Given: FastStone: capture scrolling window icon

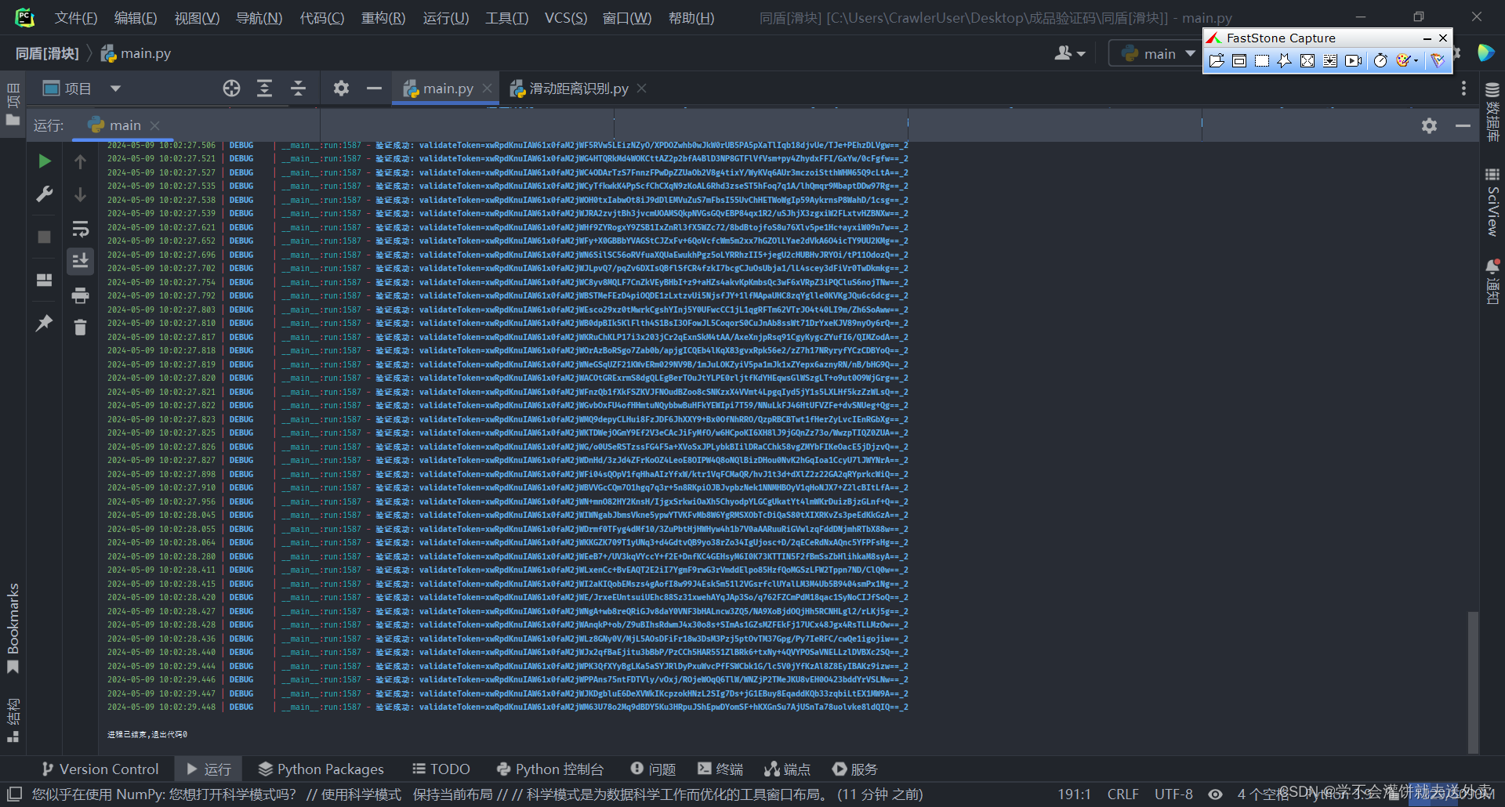Looking at the screenshot, I should [x=1330, y=60].
